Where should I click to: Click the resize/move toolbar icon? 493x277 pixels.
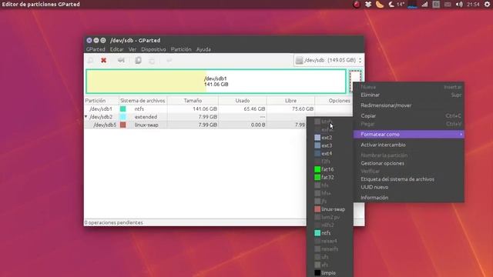121,60
